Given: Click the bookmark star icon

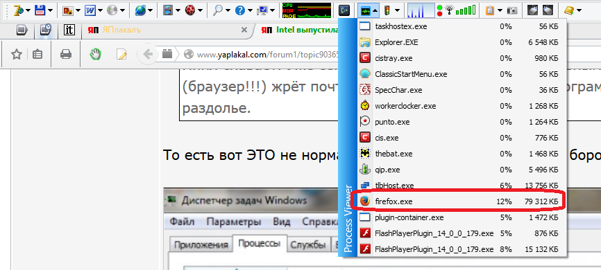Looking at the screenshot, I should (x=16, y=55).
